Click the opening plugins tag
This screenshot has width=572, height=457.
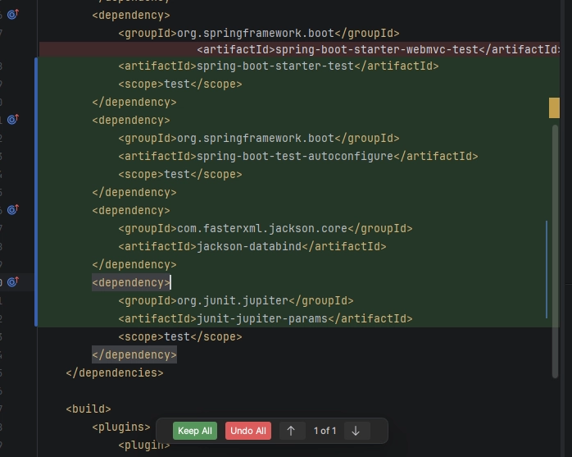(121, 427)
